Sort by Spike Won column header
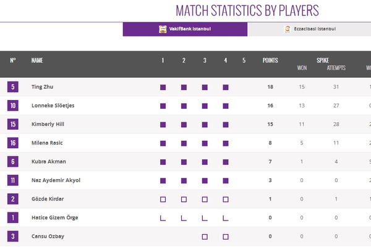 [x=302, y=67]
